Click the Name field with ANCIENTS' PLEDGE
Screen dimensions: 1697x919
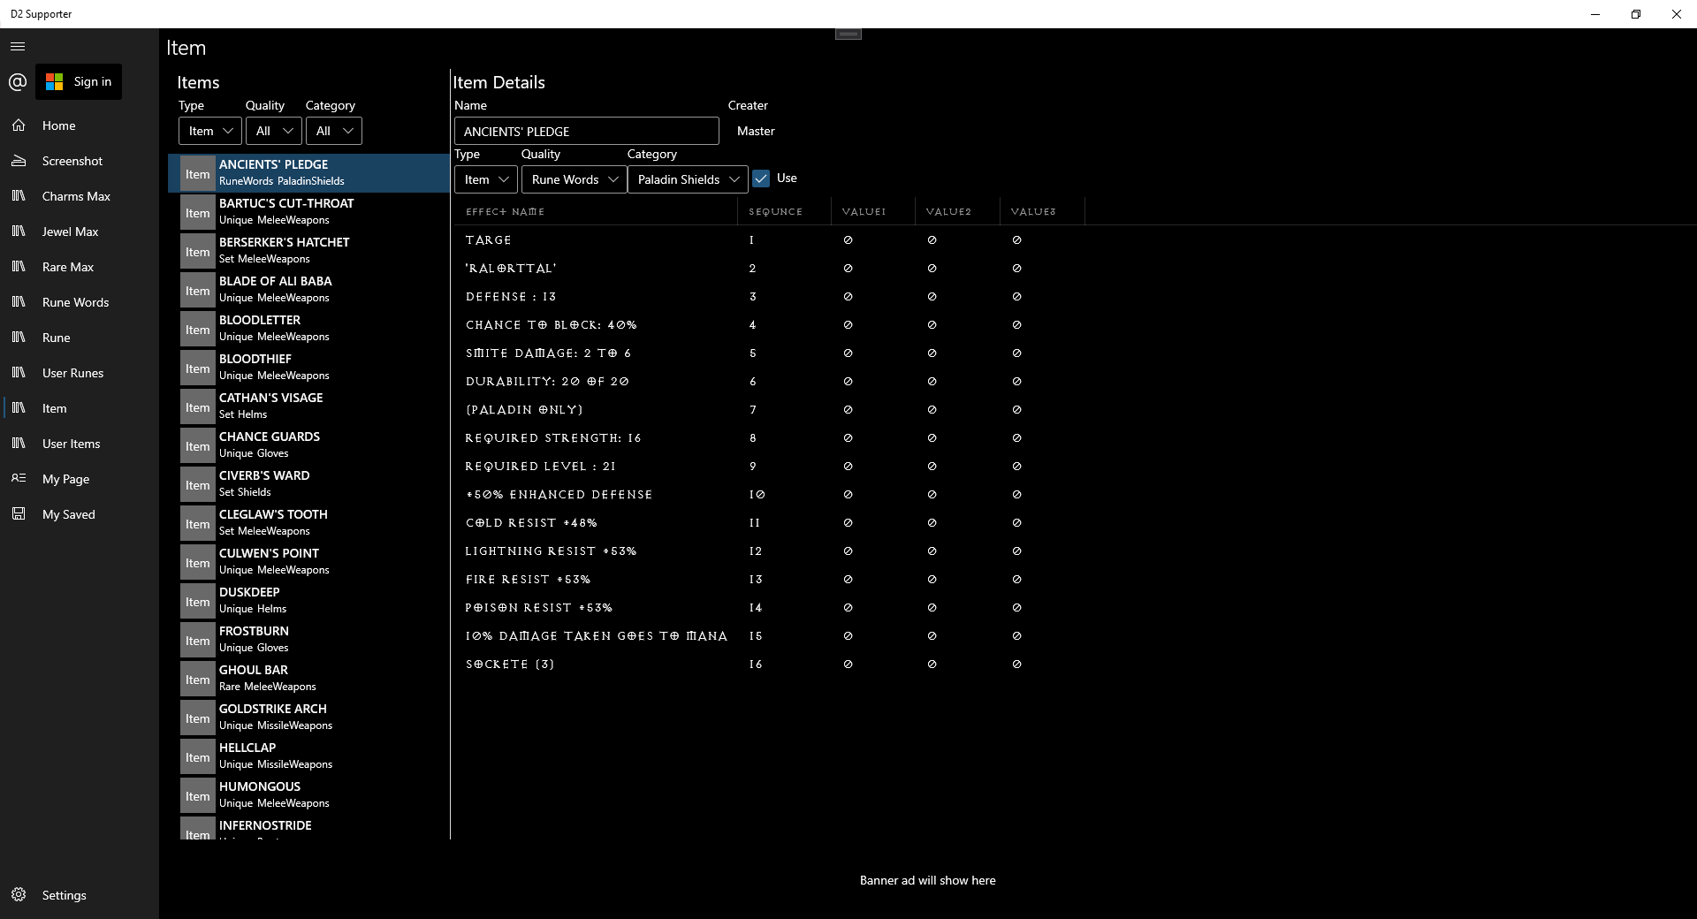pos(587,131)
